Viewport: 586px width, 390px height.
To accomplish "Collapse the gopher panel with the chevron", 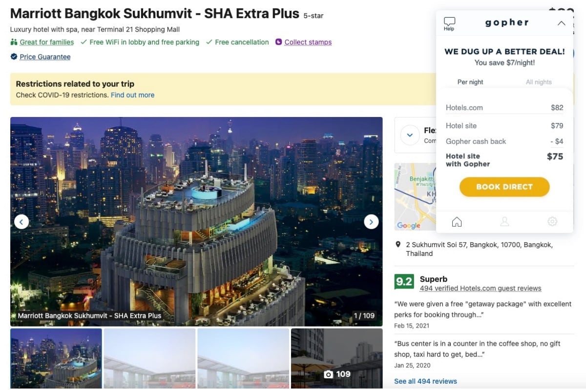I will point(561,23).
